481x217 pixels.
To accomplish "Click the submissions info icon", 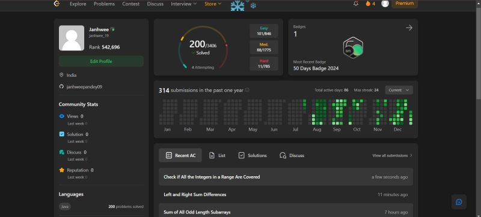I will 247,90.
